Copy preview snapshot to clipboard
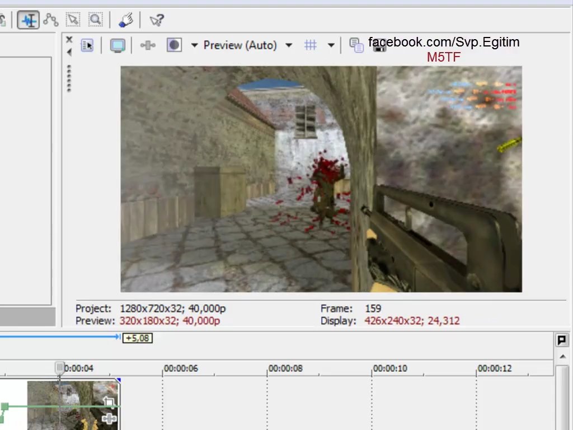This screenshot has width=573, height=430. tap(356, 45)
